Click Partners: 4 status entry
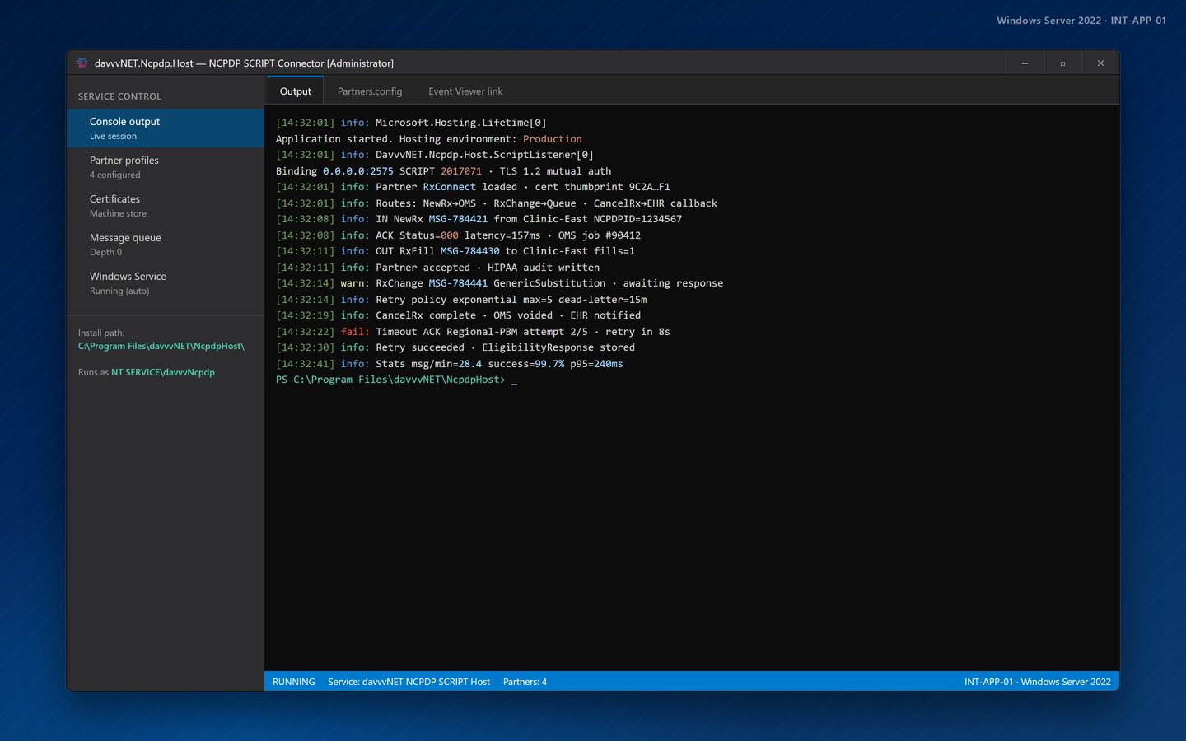 coord(525,682)
